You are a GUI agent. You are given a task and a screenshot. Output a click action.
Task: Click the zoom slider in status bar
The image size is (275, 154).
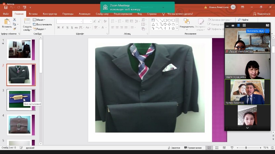tap(246, 148)
